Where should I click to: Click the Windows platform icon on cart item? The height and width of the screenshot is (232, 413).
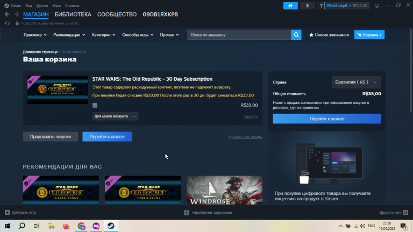click(x=95, y=105)
